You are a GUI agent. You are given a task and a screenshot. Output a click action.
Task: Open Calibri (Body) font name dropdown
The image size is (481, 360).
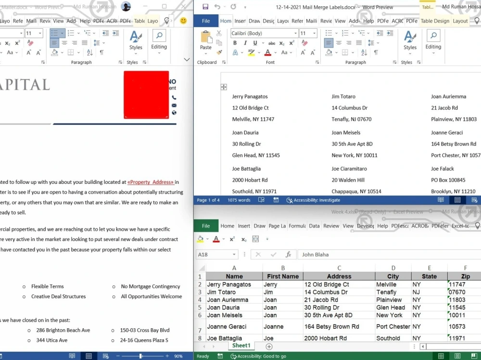tap(295, 33)
